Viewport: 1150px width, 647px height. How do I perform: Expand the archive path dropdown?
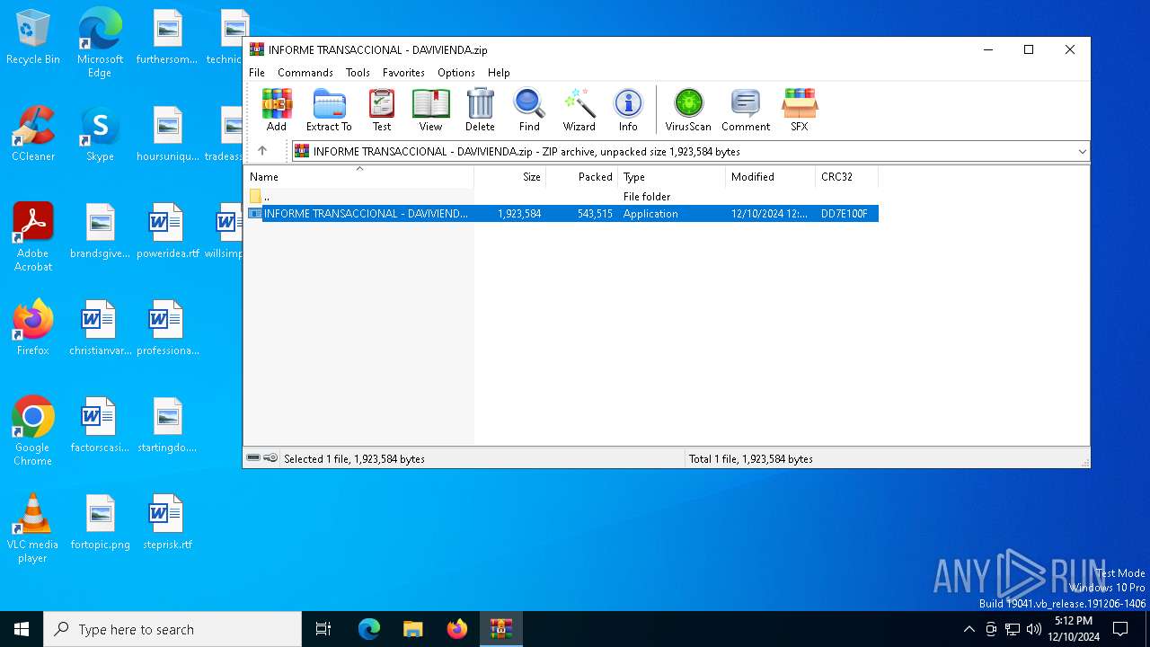[1082, 152]
